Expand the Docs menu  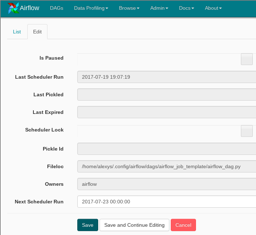[187, 8]
